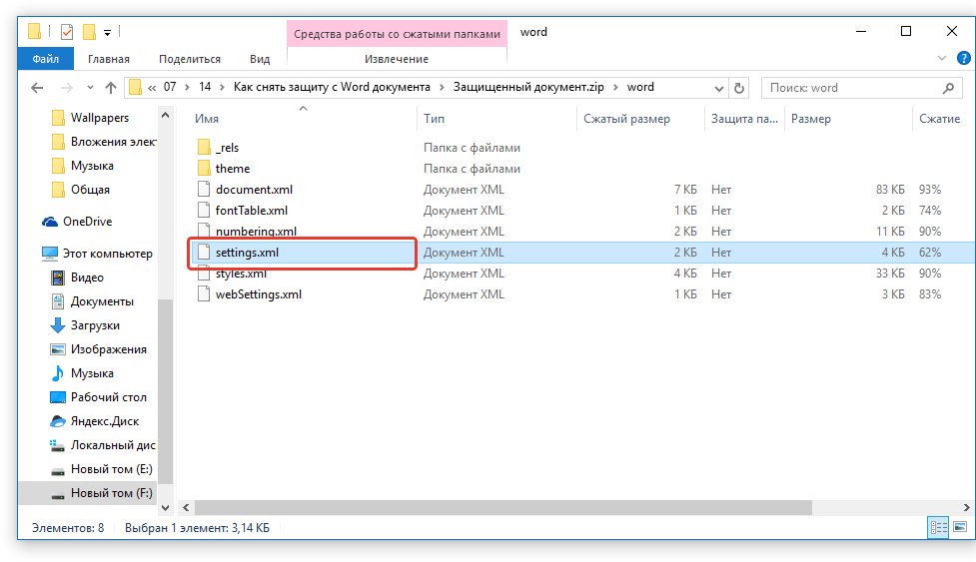The width and height of the screenshot is (976, 562).
Task: Open the Quick Access Toolbar customize dropdown
Action: tap(107, 32)
